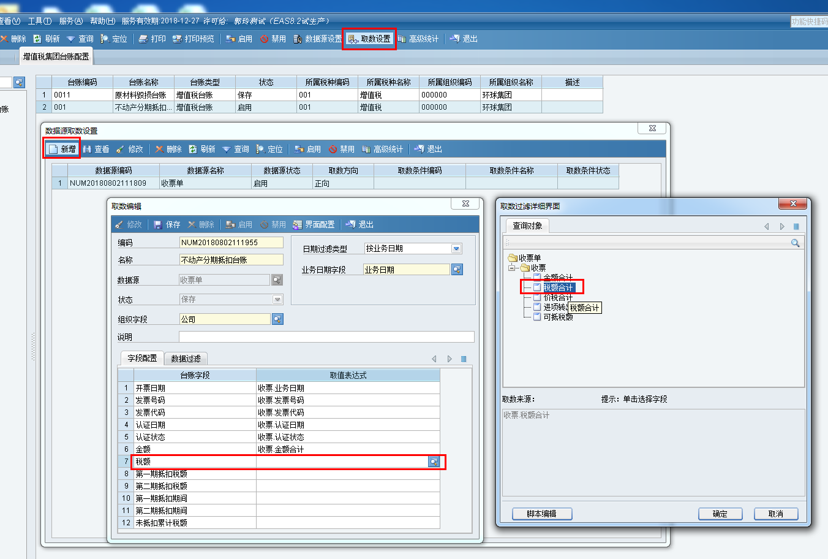Click 刷新 in main toolbar

point(47,39)
